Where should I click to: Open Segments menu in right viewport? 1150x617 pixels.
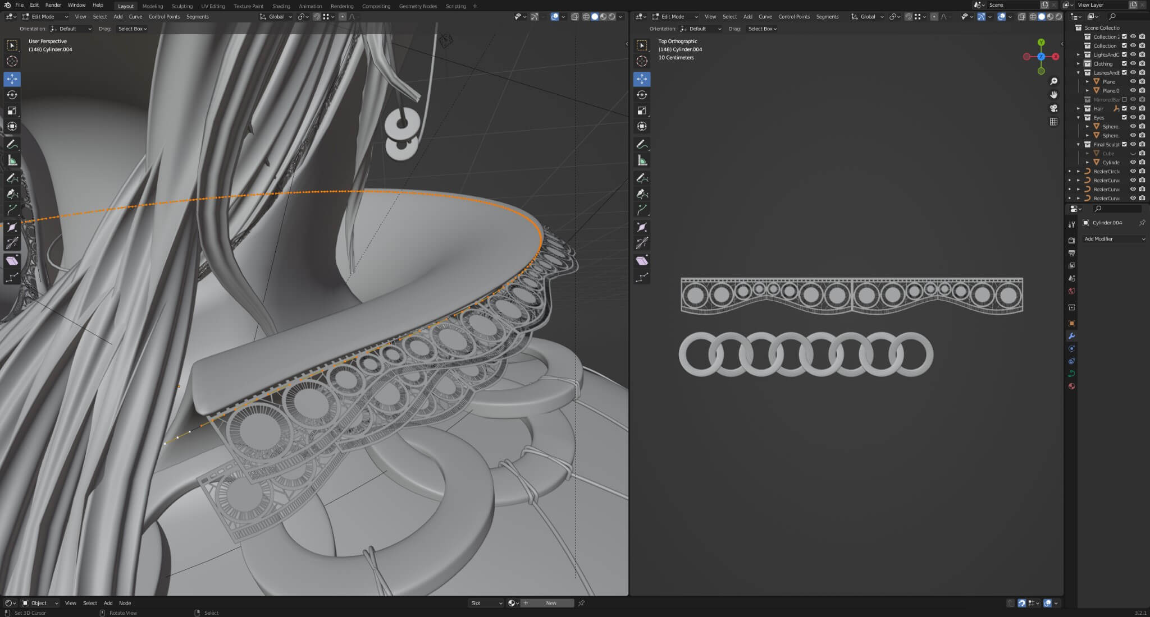point(827,17)
